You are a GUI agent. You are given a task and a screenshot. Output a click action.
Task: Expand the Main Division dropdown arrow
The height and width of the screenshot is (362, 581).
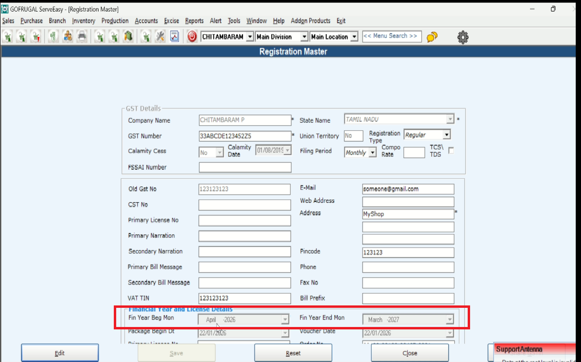[x=303, y=37]
